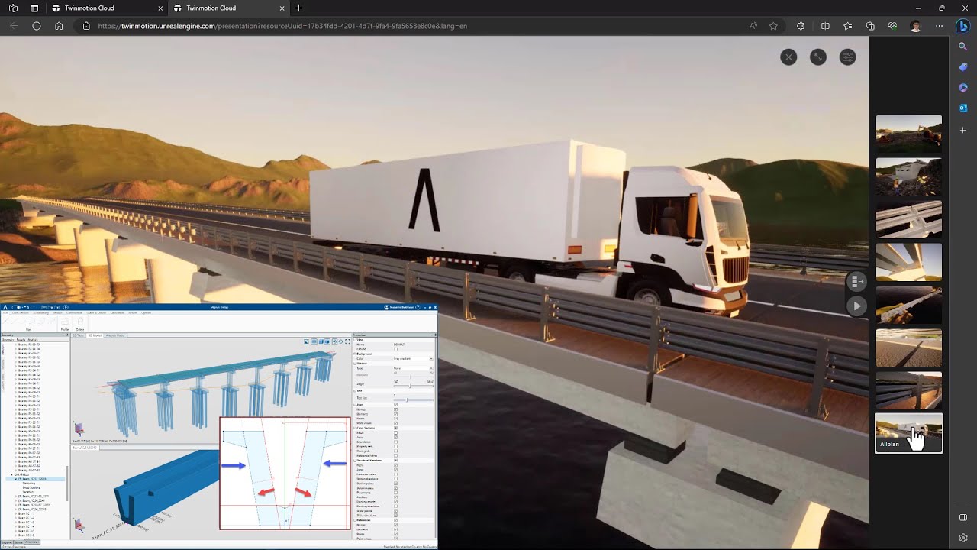Play the presentation with the round play button

(856, 306)
